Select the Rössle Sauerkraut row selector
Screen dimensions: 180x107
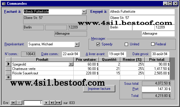pos(8,73)
